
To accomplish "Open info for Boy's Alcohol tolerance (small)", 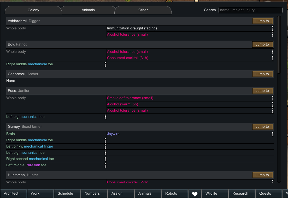I will pos(273,52).
